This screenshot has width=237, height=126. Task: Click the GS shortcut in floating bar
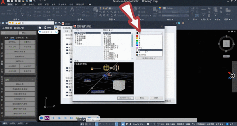click(47, 118)
